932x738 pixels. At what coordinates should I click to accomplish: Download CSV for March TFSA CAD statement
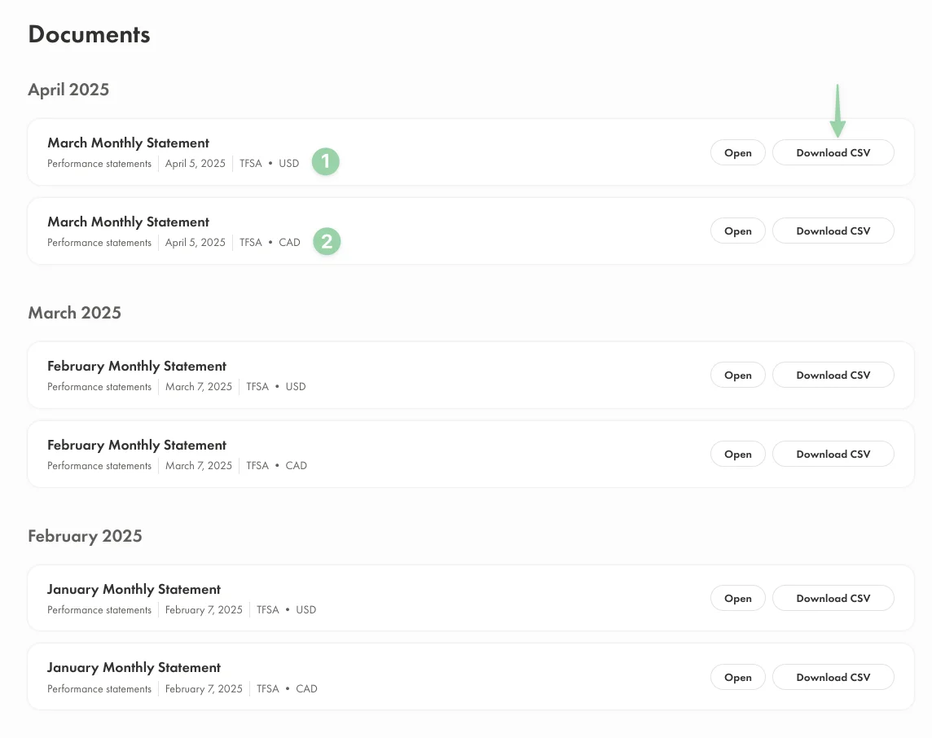pyautogui.click(x=833, y=231)
